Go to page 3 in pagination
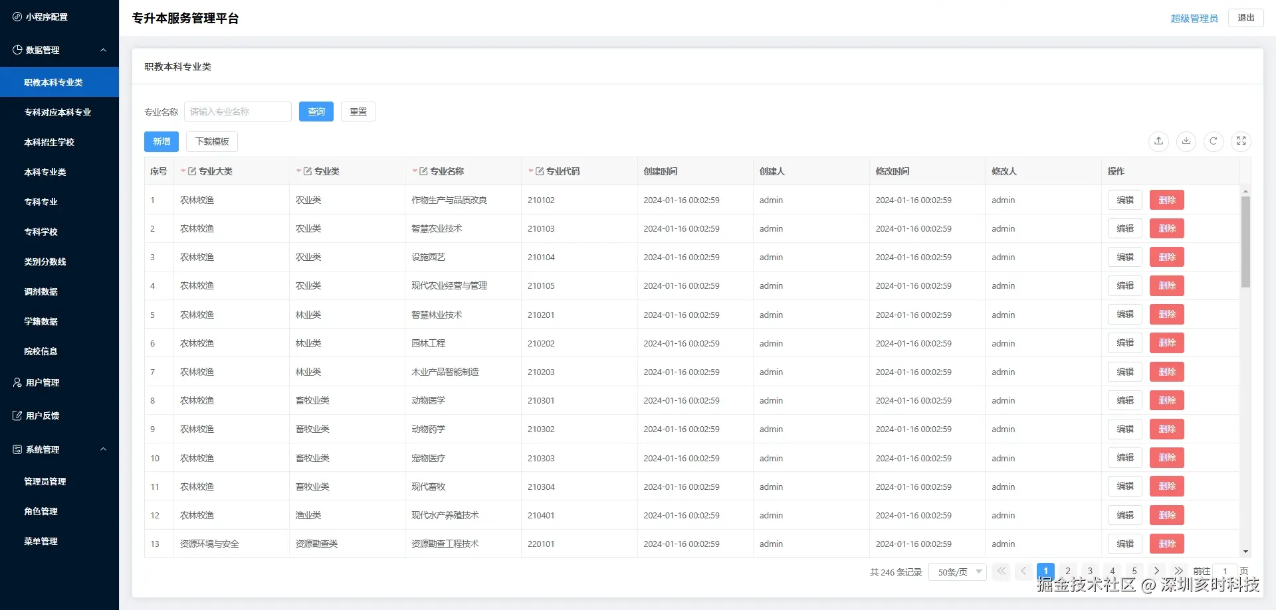1276x610 pixels. 1090,571
